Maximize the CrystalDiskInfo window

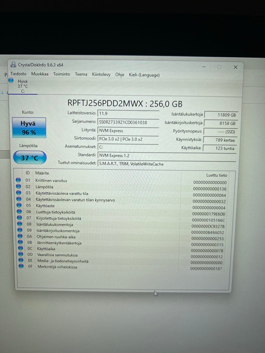click(x=219, y=67)
